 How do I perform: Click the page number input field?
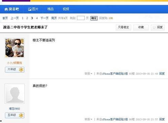(x=81, y=18)
